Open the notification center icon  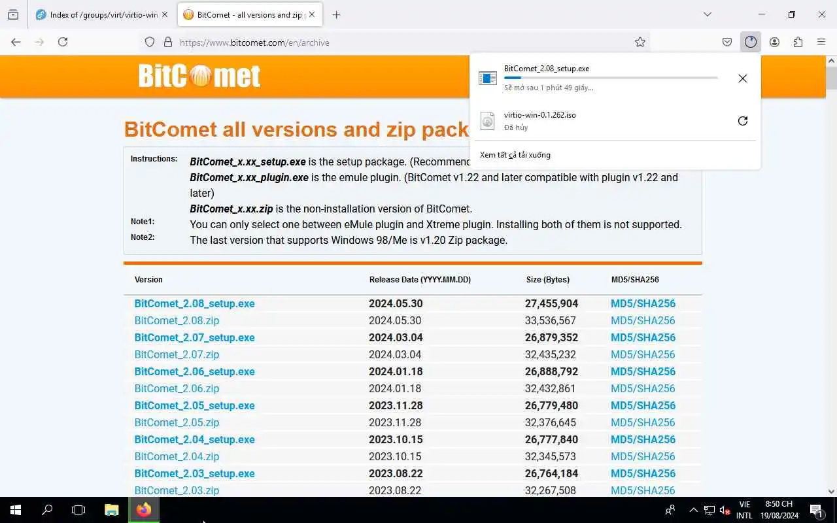pyautogui.click(x=816, y=510)
